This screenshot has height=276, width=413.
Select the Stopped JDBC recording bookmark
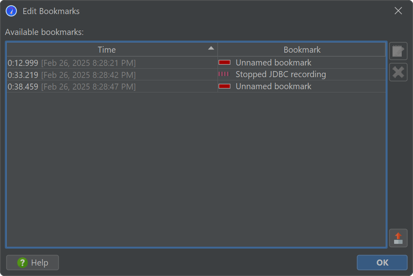pyautogui.click(x=281, y=74)
